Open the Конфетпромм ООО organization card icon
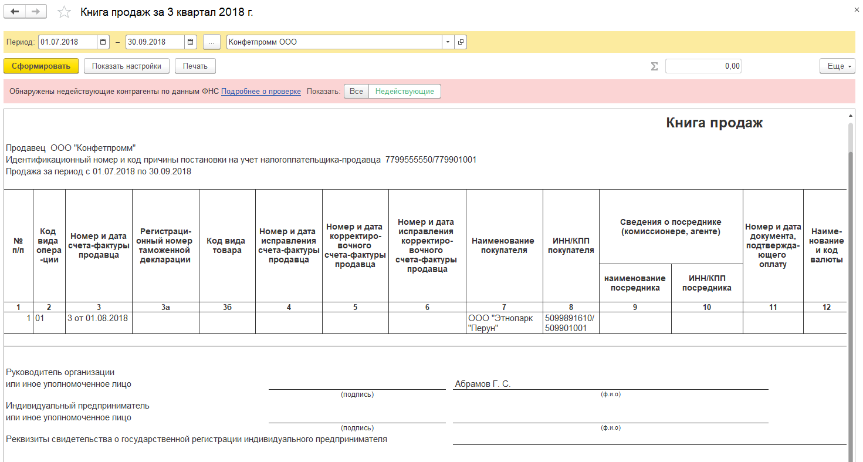Viewport: 863px width, 462px height. (461, 42)
